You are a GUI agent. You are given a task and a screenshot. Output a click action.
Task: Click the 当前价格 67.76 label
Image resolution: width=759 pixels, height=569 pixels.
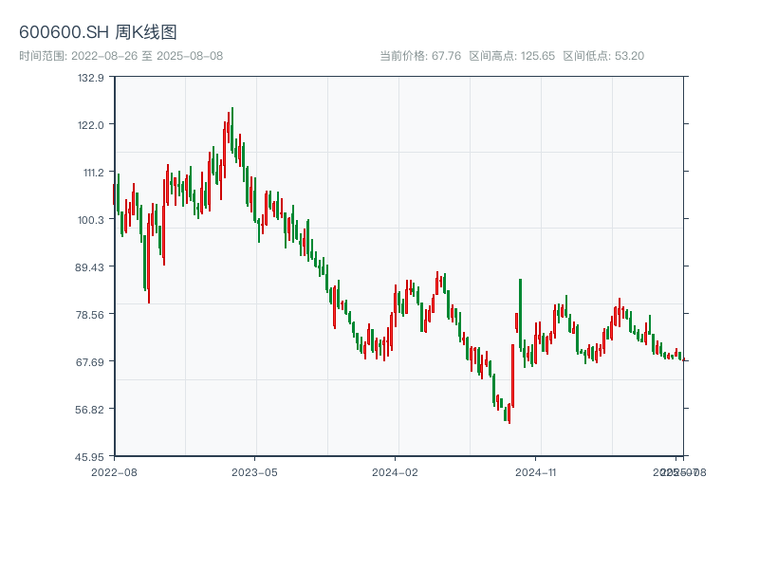tap(420, 56)
